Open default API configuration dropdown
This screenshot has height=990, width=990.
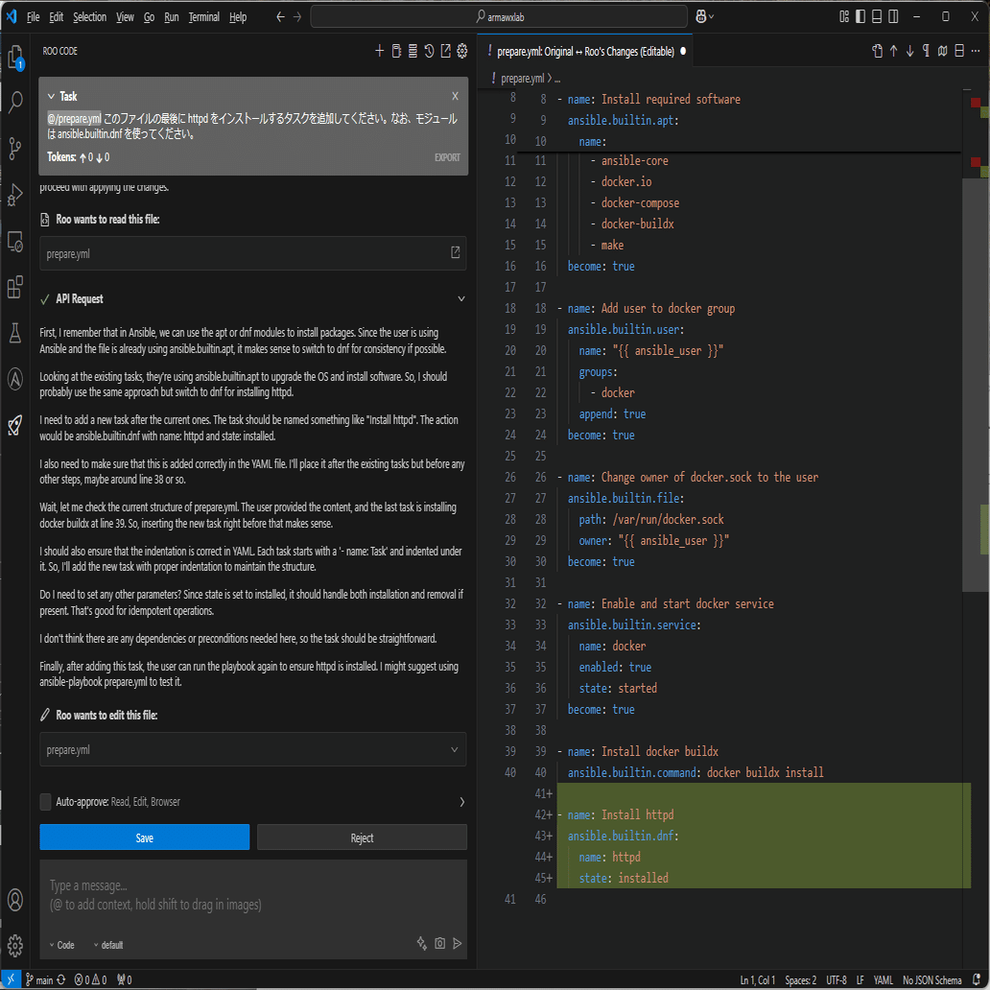click(x=108, y=945)
